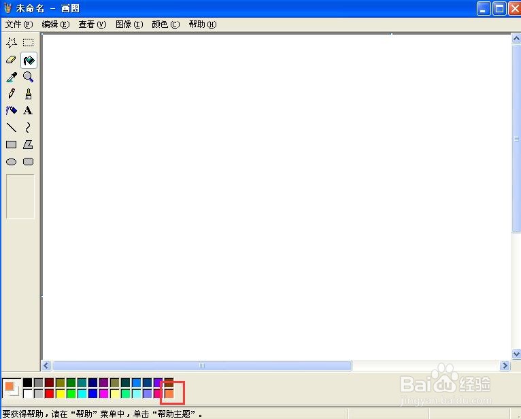Choose the violet purple swatch

[x=158, y=383]
